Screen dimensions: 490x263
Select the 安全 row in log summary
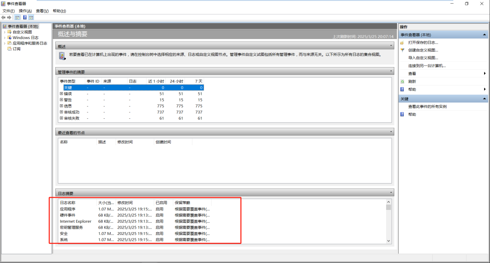tap(64, 234)
